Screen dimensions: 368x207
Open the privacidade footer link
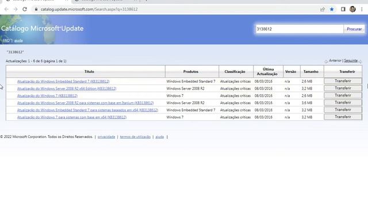[106, 137]
